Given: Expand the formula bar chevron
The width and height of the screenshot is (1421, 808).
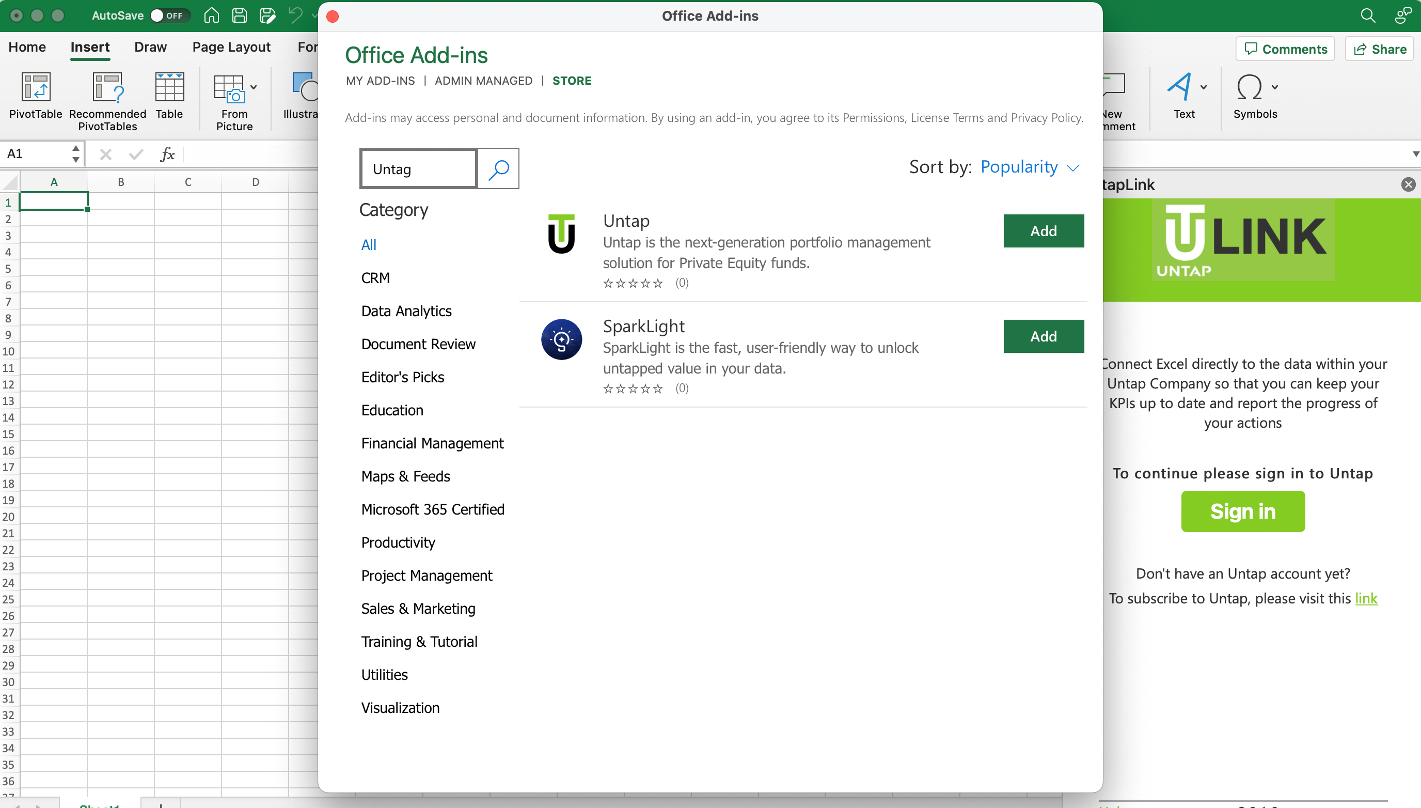Looking at the screenshot, I should pos(1415,154).
